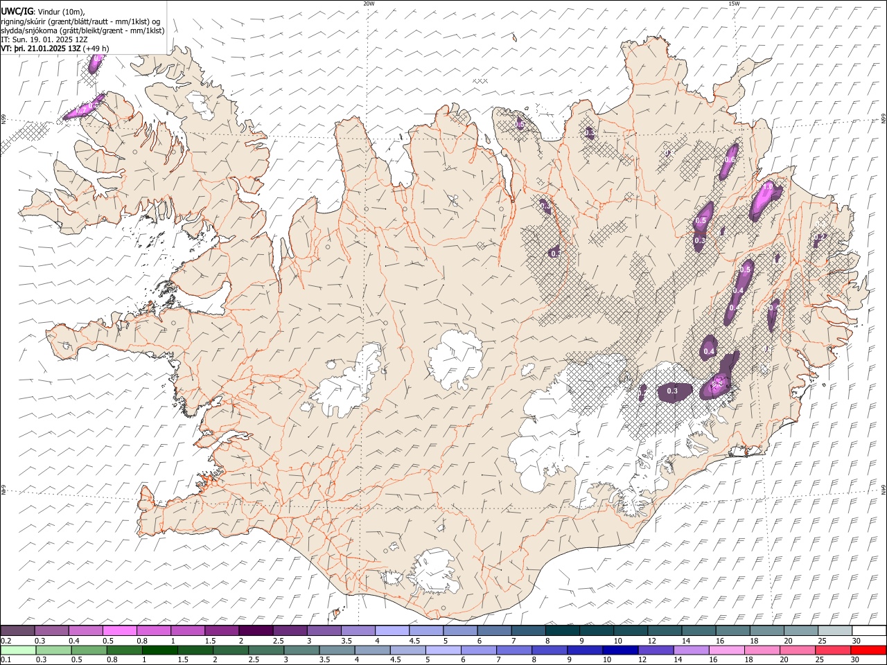Click the 'slydda/snjókoma' legend description line
This screenshot has width=887, height=665.
pos(82,30)
